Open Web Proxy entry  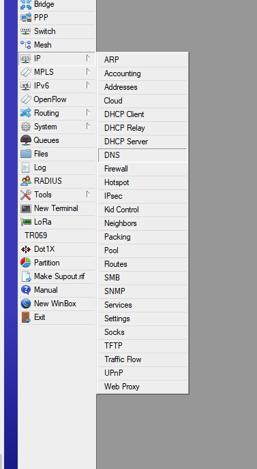(142, 387)
